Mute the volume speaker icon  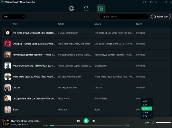(154, 123)
